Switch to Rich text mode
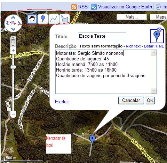 133,46
